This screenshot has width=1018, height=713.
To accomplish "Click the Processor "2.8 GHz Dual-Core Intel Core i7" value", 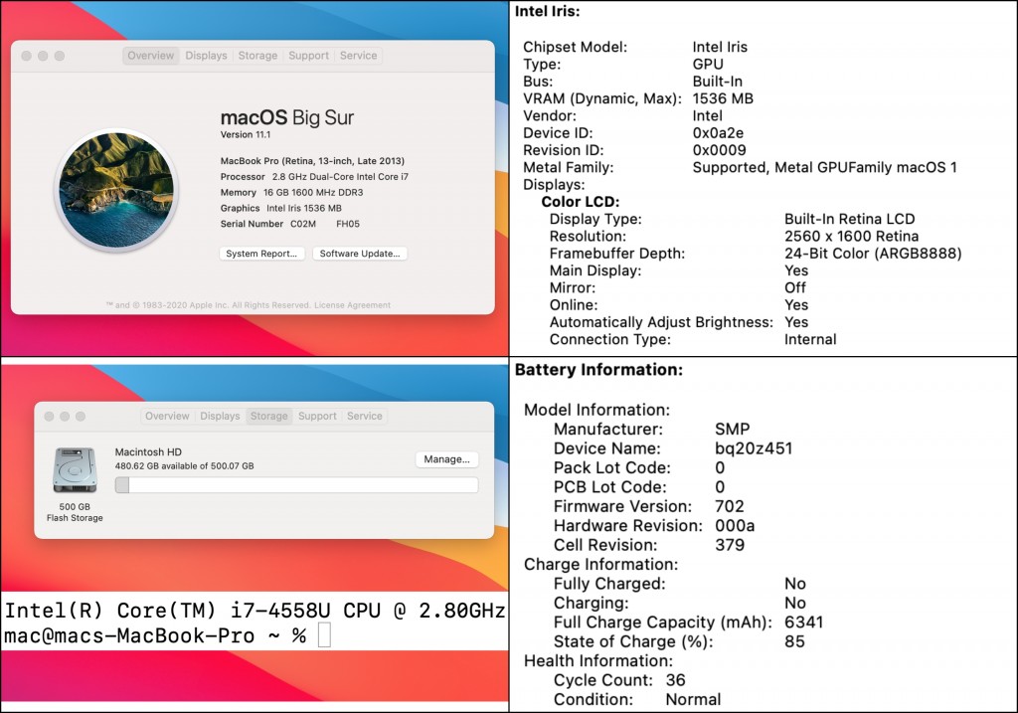I will click(x=340, y=177).
